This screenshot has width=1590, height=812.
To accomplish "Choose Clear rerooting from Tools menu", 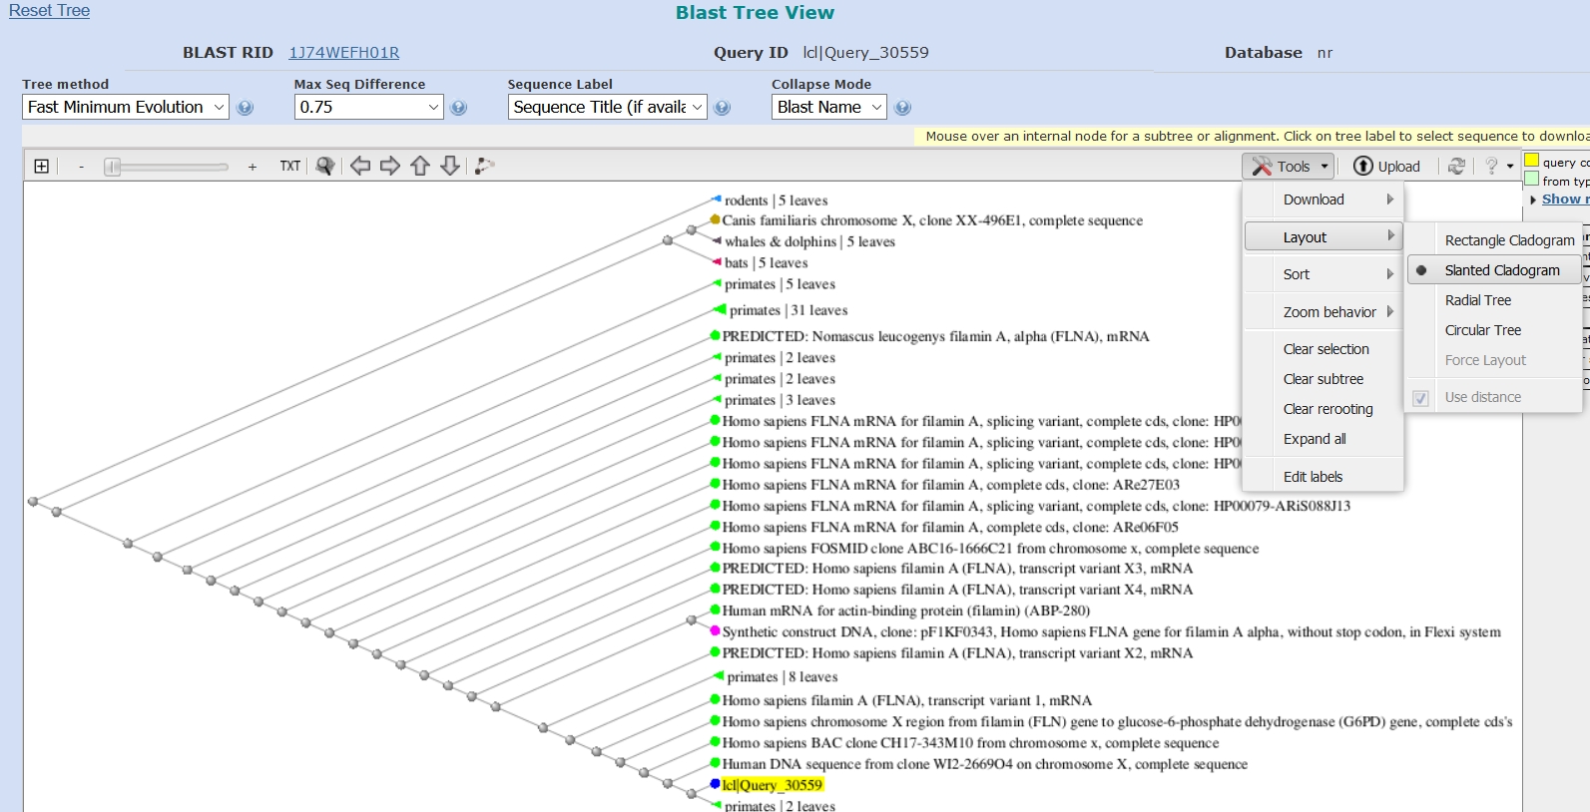I will click(x=1324, y=409).
